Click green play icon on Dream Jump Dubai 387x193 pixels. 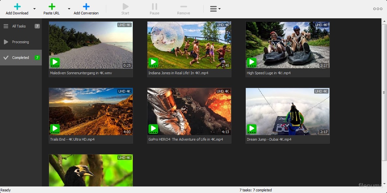coord(252,129)
